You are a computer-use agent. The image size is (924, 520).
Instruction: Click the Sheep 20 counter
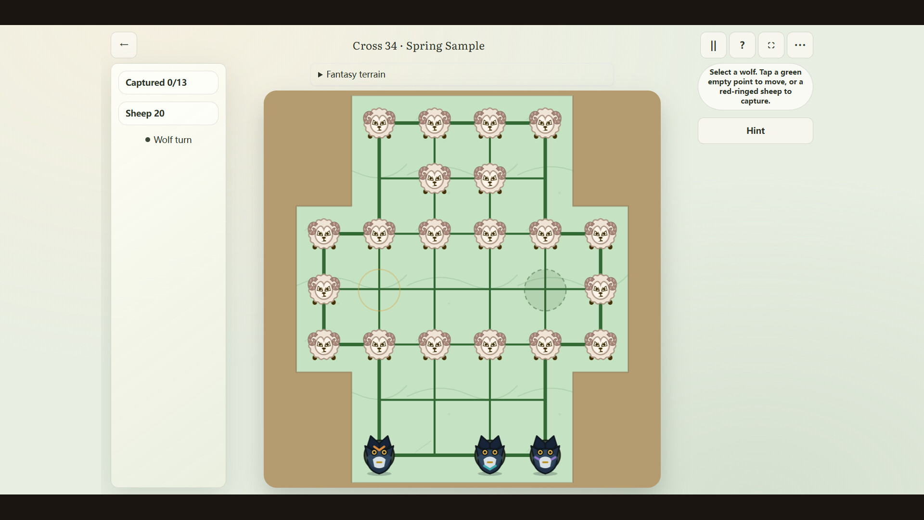[168, 113]
